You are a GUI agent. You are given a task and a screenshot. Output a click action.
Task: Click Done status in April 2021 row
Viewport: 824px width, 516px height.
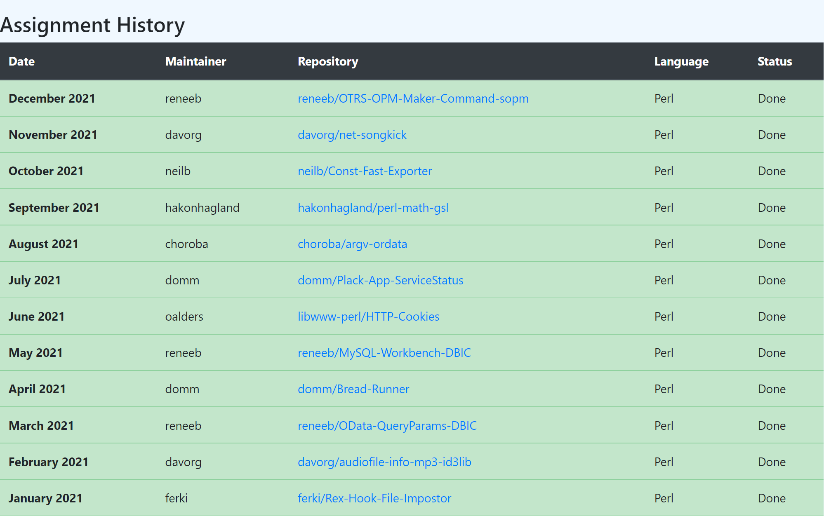(772, 389)
